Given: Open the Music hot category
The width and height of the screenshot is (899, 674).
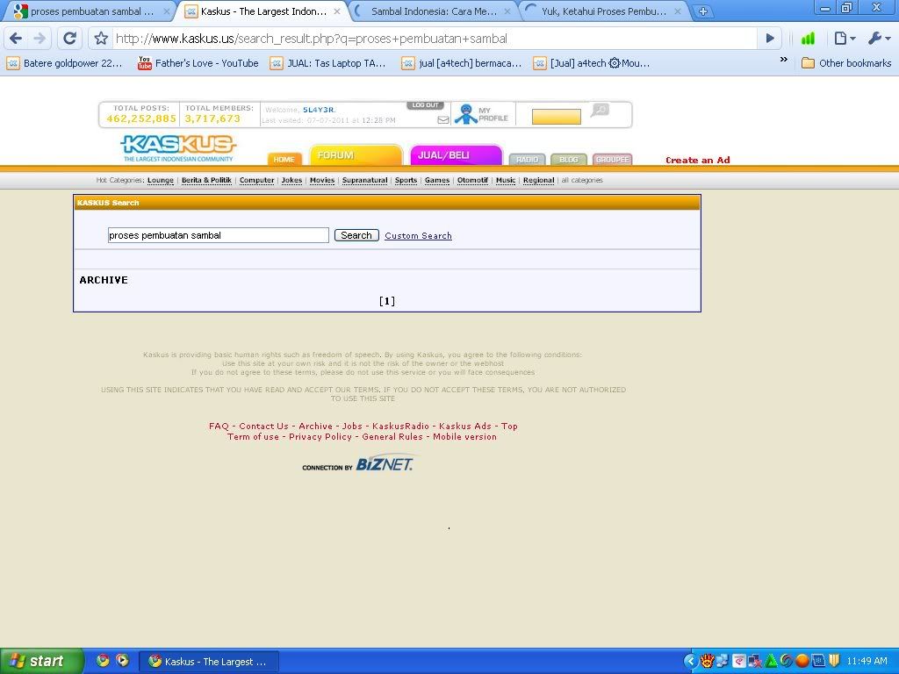Looking at the screenshot, I should tap(506, 180).
